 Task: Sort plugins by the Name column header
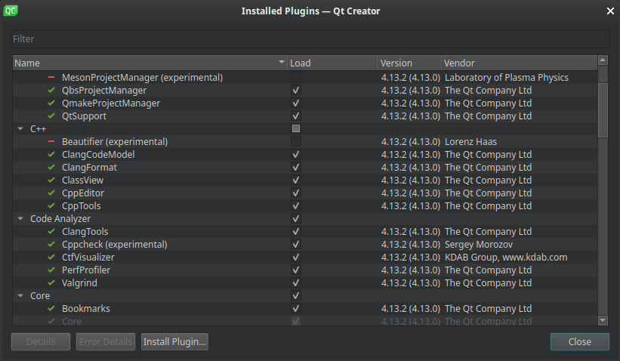pos(143,63)
